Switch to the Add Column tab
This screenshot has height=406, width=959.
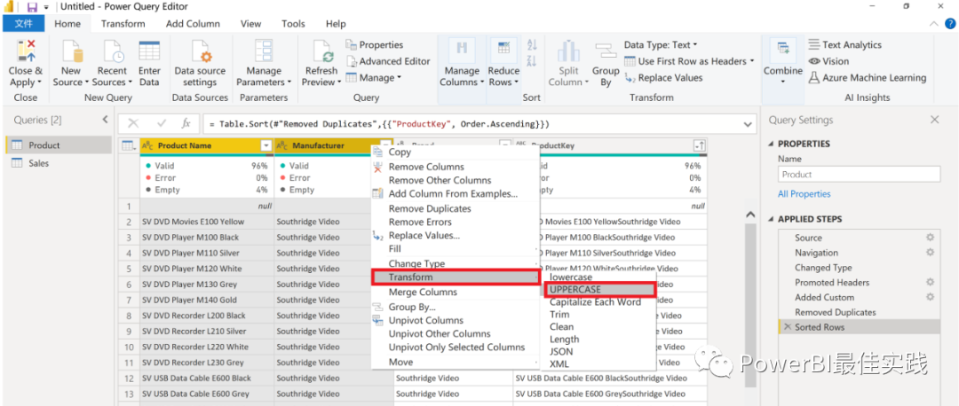pyautogui.click(x=193, y=24)
